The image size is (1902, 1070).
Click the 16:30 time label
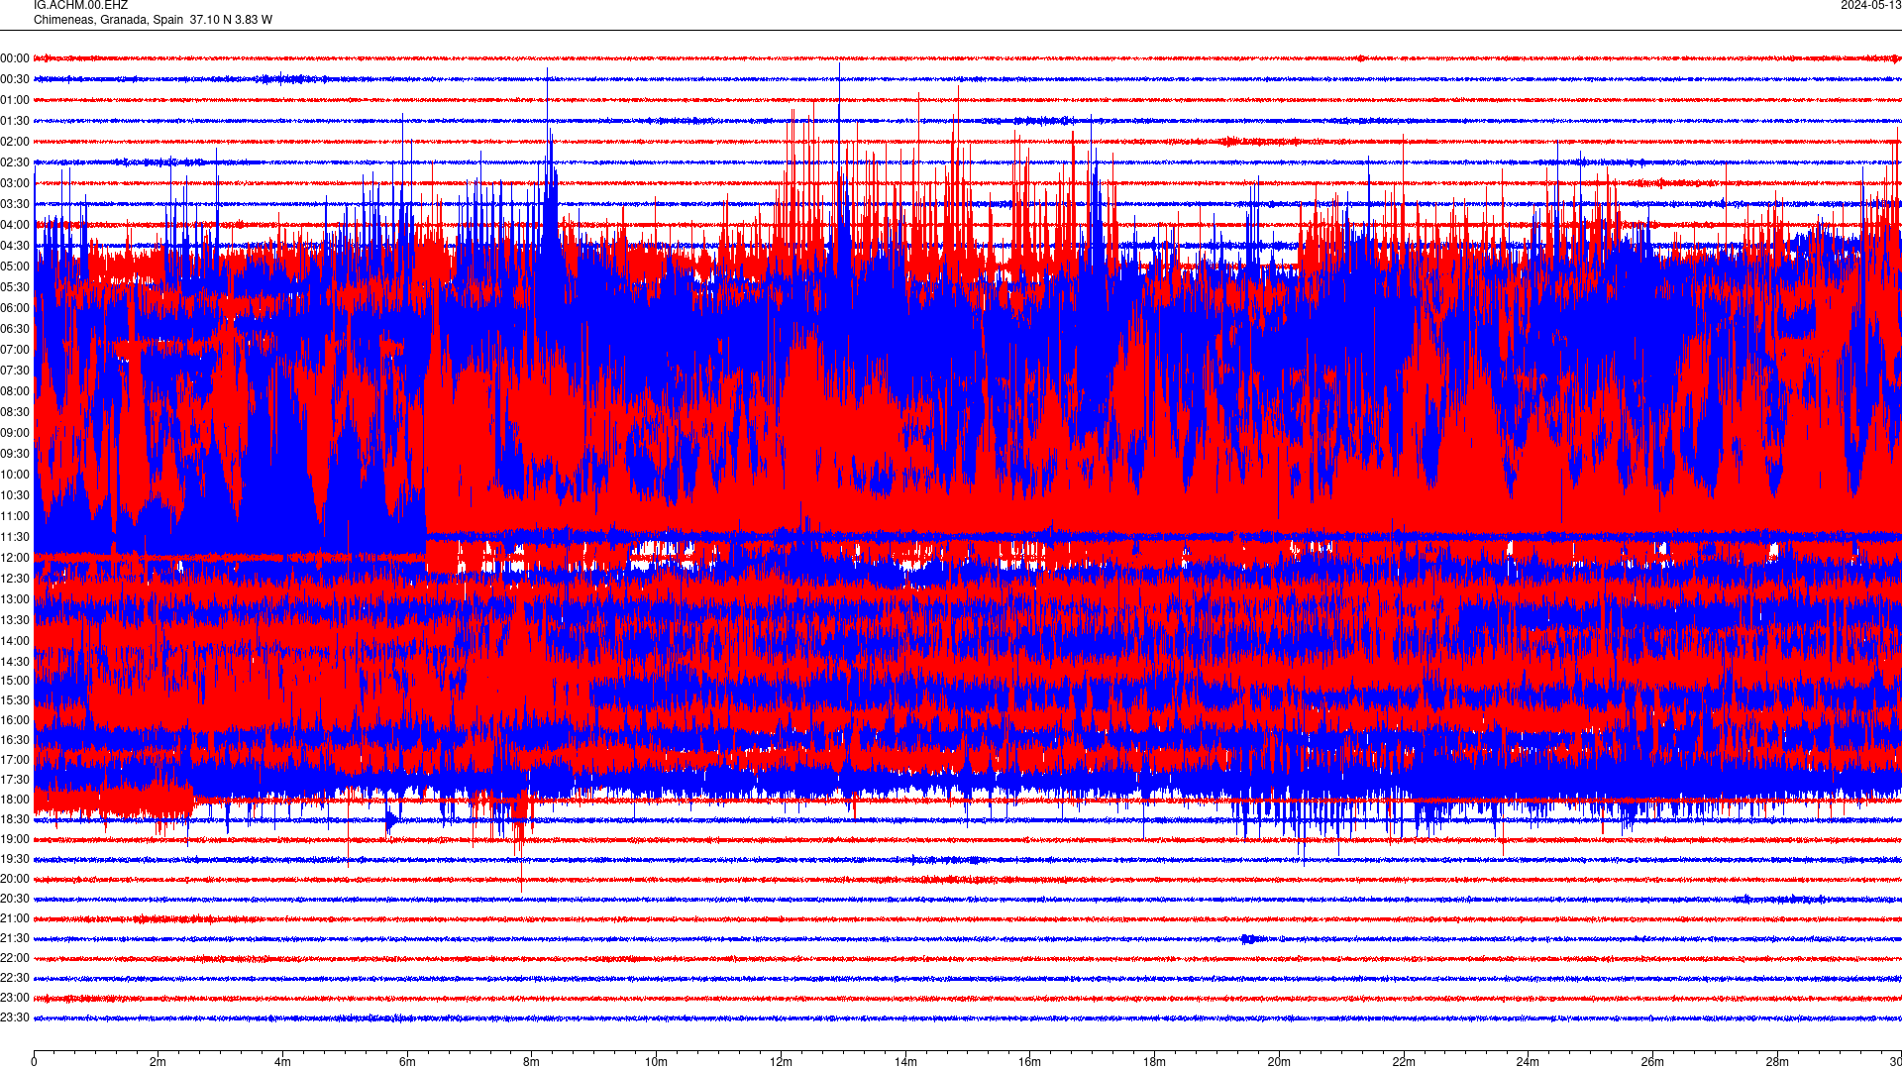pyautogui.click(x=15, y=740)
